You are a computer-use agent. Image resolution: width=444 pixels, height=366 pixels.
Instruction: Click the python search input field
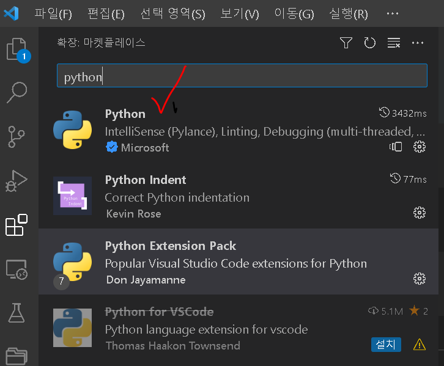tap(242, 76)
